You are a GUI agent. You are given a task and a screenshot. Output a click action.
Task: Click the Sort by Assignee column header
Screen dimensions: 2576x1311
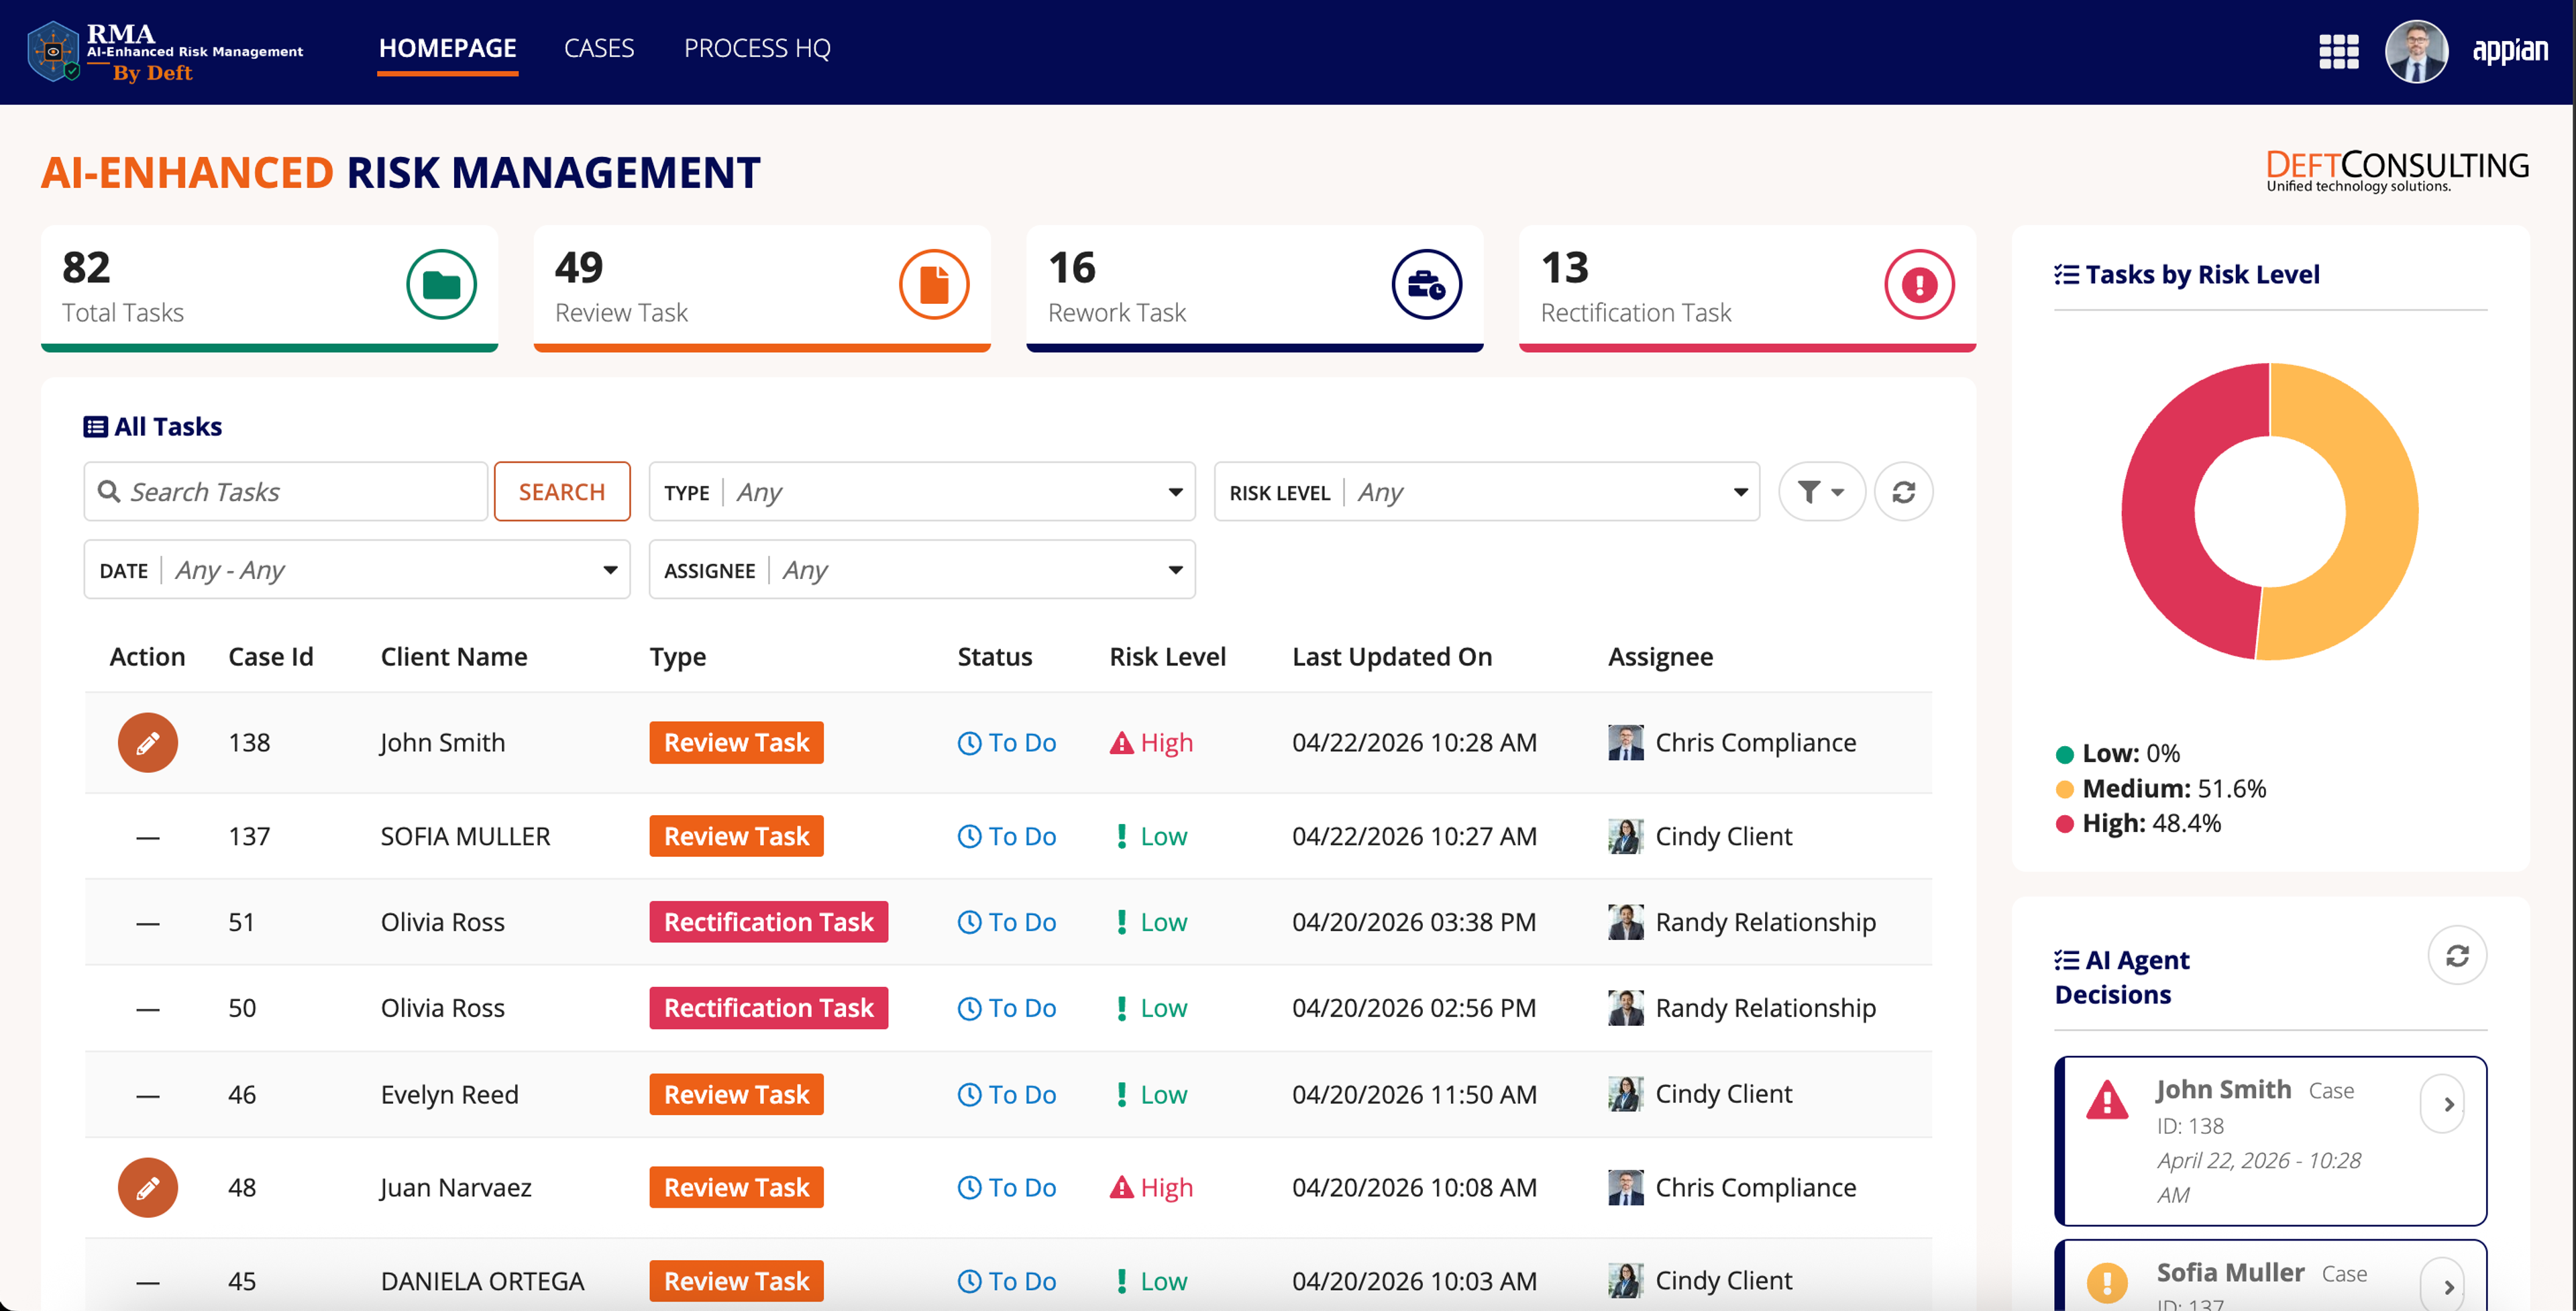coord(1660,657)
